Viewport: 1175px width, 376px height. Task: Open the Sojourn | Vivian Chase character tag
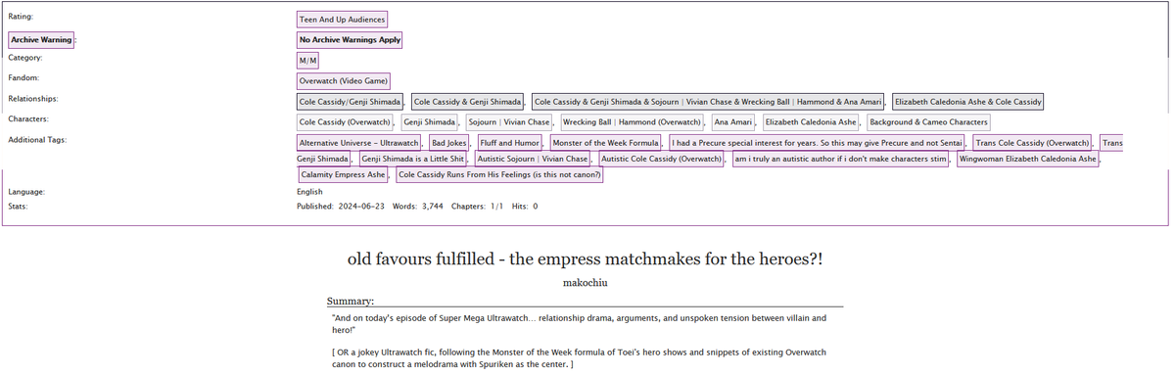tap(508, 122)
